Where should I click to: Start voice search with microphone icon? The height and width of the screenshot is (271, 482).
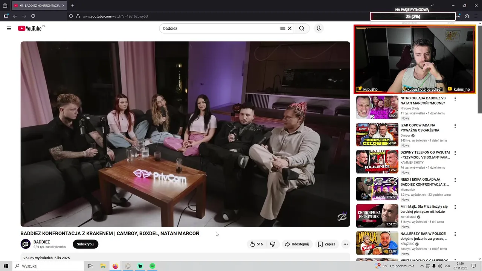[x=319, y=28]
